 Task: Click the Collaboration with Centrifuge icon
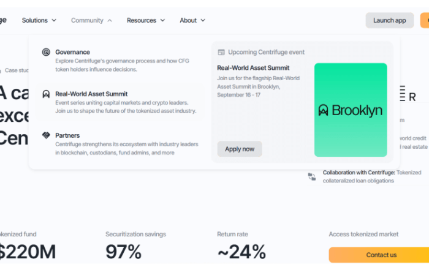(x=312, y=176)
